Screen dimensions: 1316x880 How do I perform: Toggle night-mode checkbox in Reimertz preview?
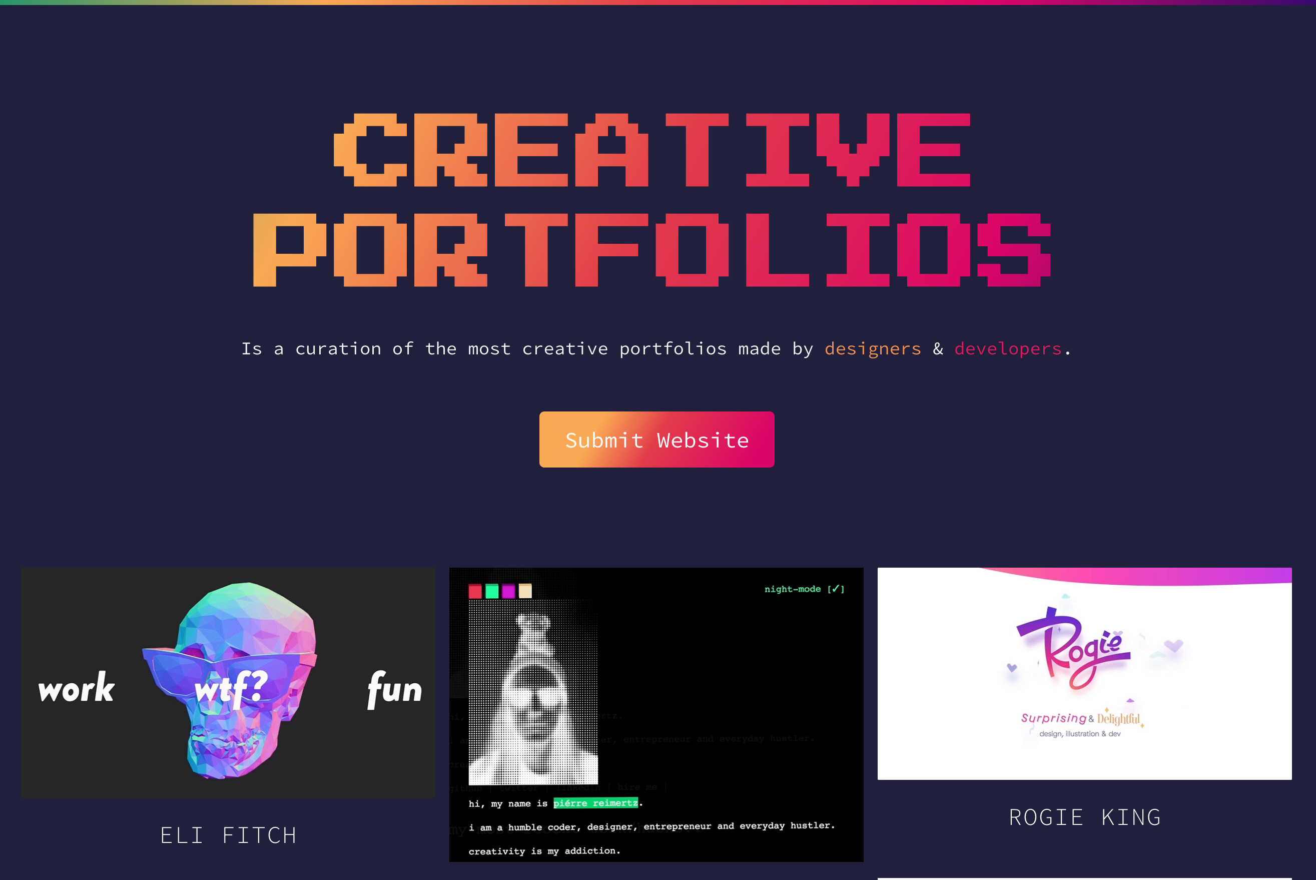point(804,589)
